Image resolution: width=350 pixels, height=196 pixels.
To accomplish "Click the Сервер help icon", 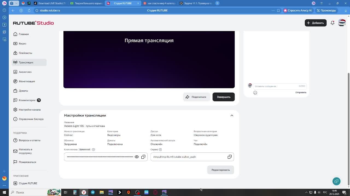I will pos(161,149).
